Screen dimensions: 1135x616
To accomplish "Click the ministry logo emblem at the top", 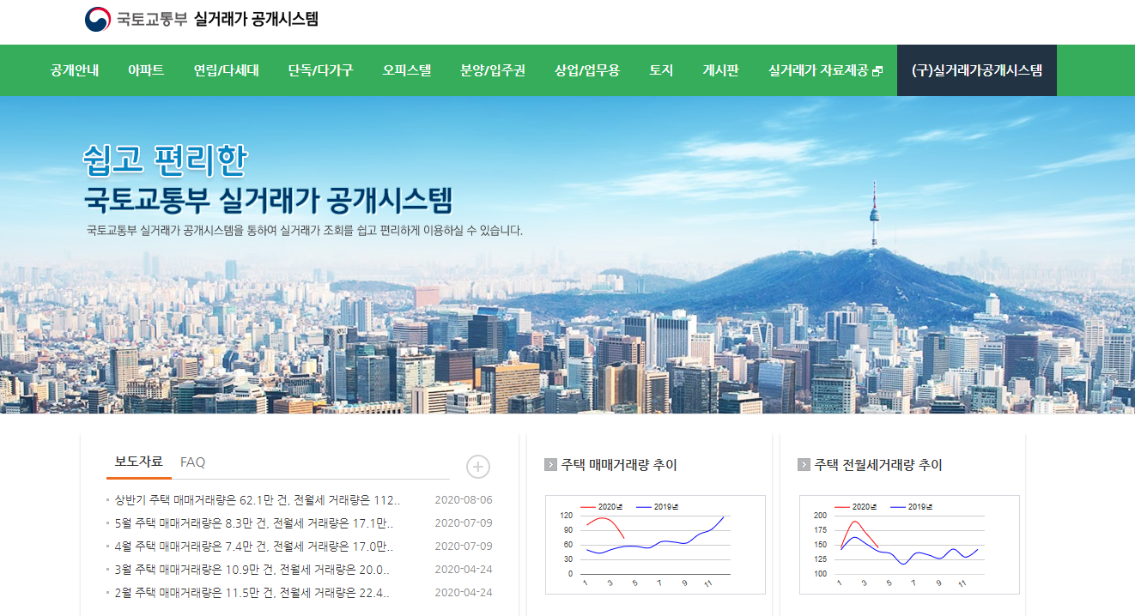I will pyautogui.click(x=98, y=19).
